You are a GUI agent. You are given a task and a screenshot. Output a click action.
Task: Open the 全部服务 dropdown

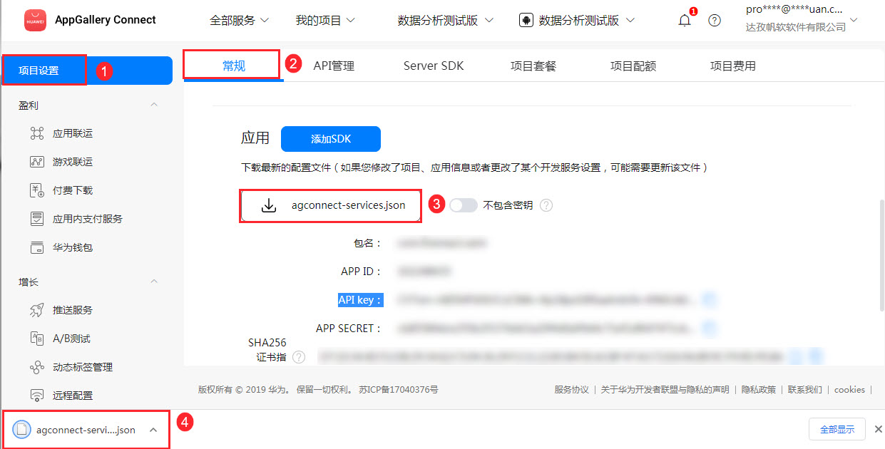pos(240,20)
